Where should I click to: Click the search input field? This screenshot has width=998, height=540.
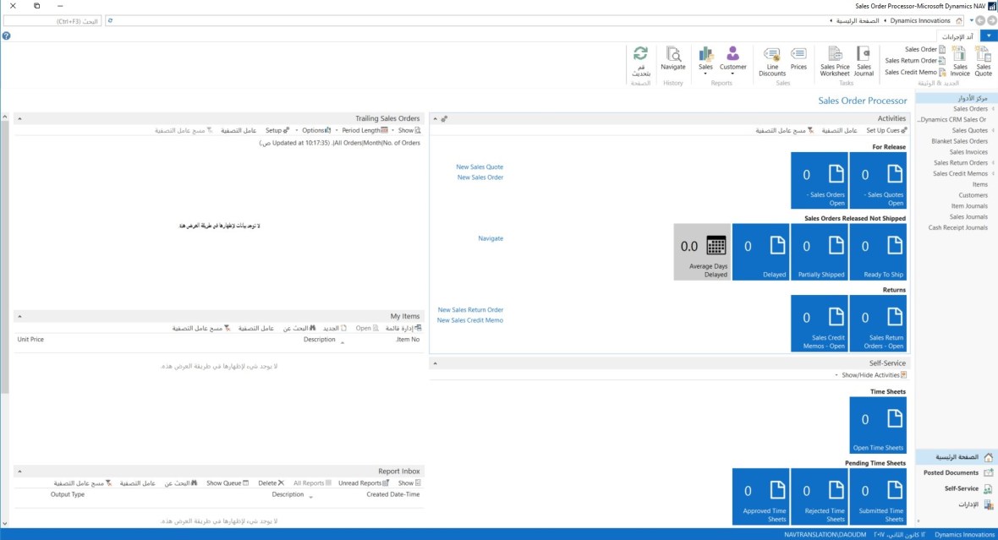[x=52, y=20]
